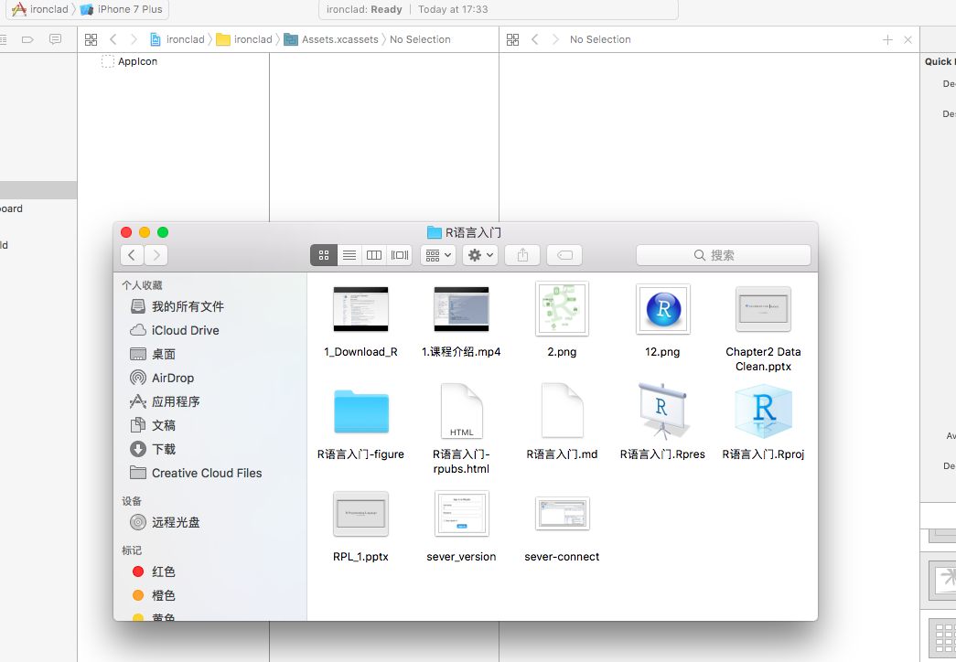Open Xcode related items grid menu
The width and height of the screenshot is (956, 662).
coord(91,39)
